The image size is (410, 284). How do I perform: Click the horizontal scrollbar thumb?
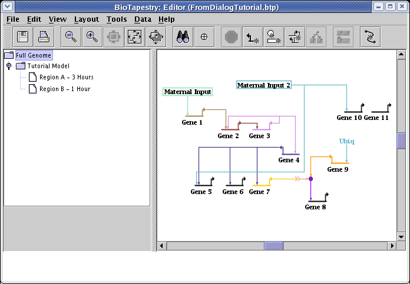(x=273, y=246)
